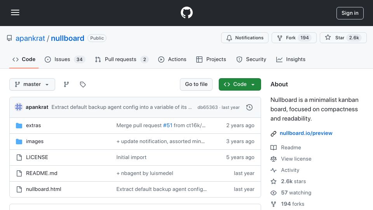This screenshot has height=210, width=373.
Task: View branches via the branch icon
Action: point(66,84)
